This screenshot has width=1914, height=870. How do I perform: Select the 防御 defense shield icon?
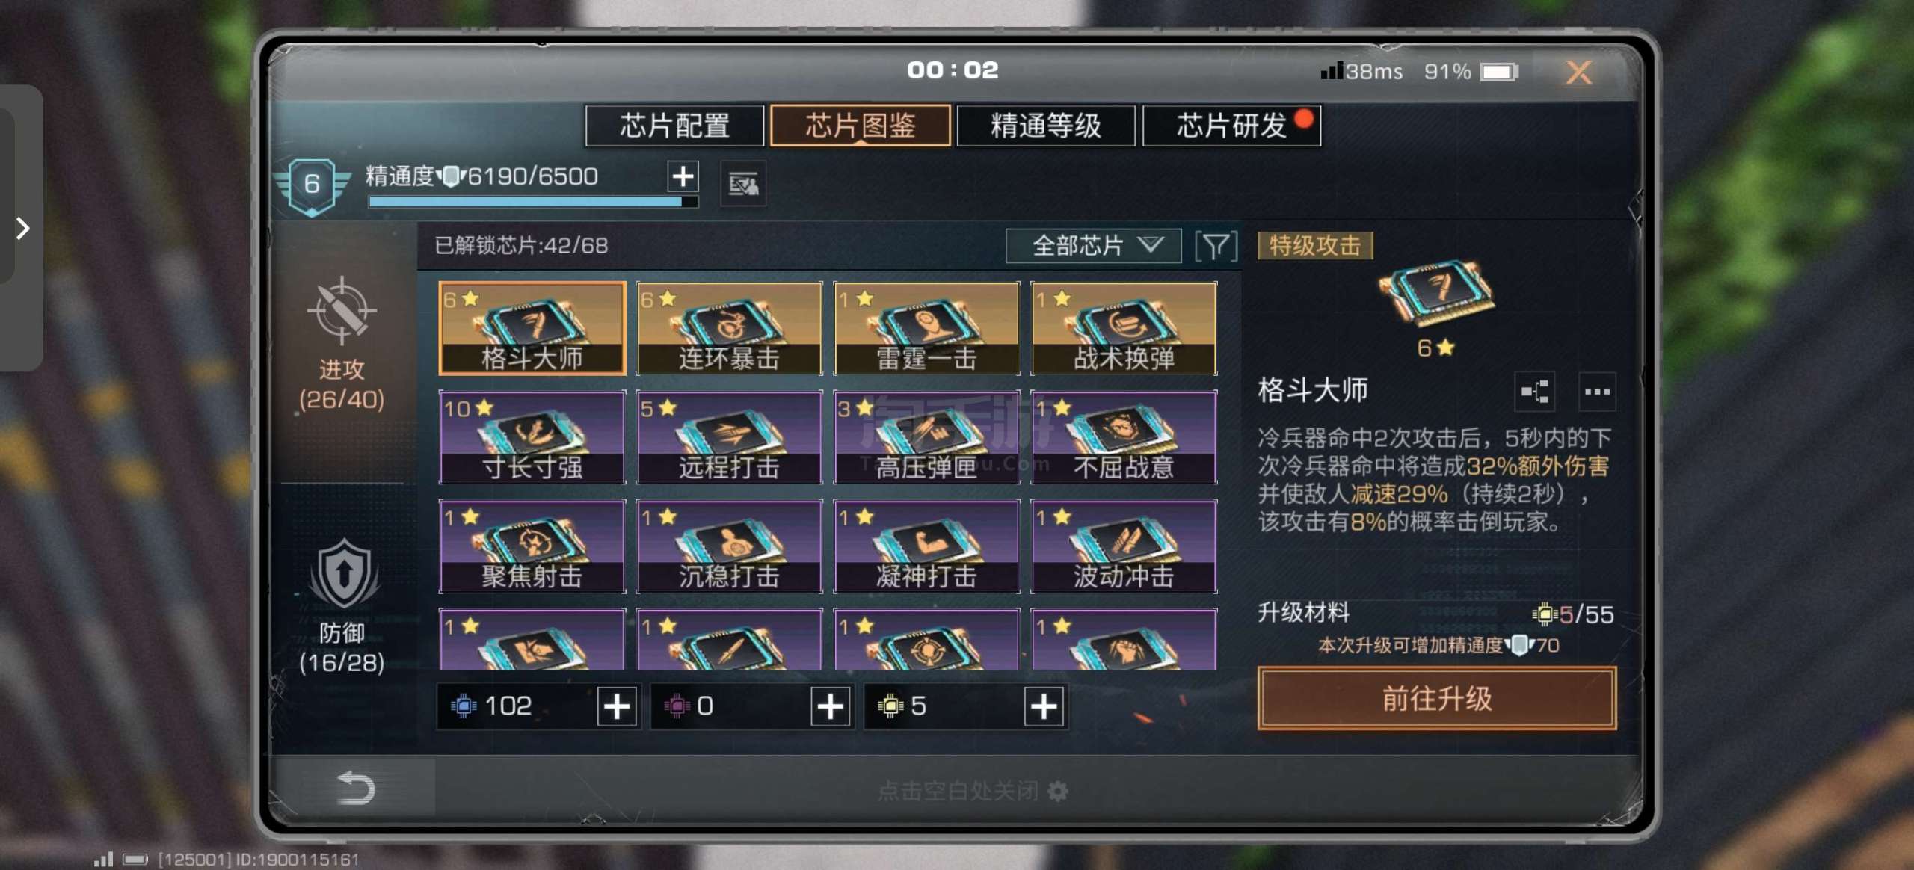[x=344, y=573]
